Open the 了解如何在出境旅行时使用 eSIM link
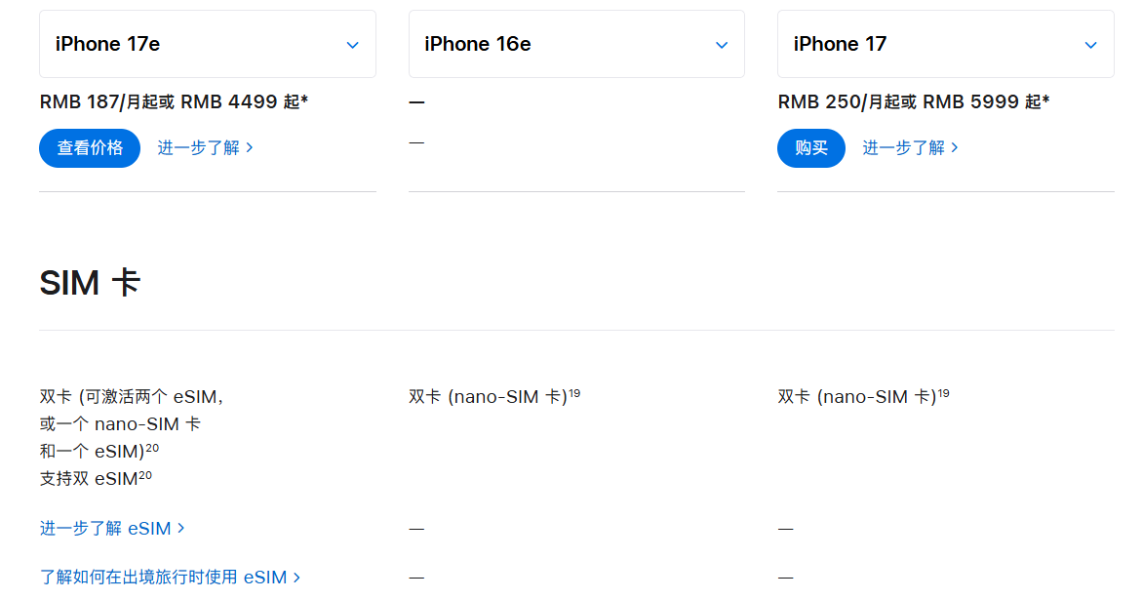 170,577
